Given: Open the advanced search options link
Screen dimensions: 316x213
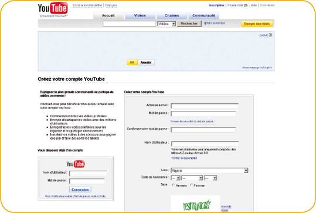Looking at the screenshot, I should [x=215, y=23].
